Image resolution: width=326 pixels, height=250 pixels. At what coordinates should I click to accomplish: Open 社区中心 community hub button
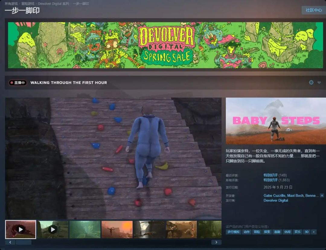[x=314, y=10]
